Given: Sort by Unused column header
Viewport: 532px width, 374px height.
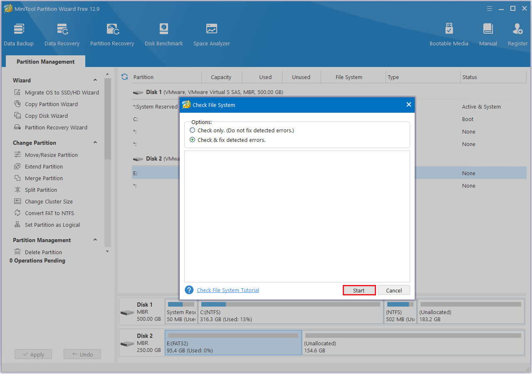Looking at the screenshot, I should pyautogui.click(x=301, y=77).
